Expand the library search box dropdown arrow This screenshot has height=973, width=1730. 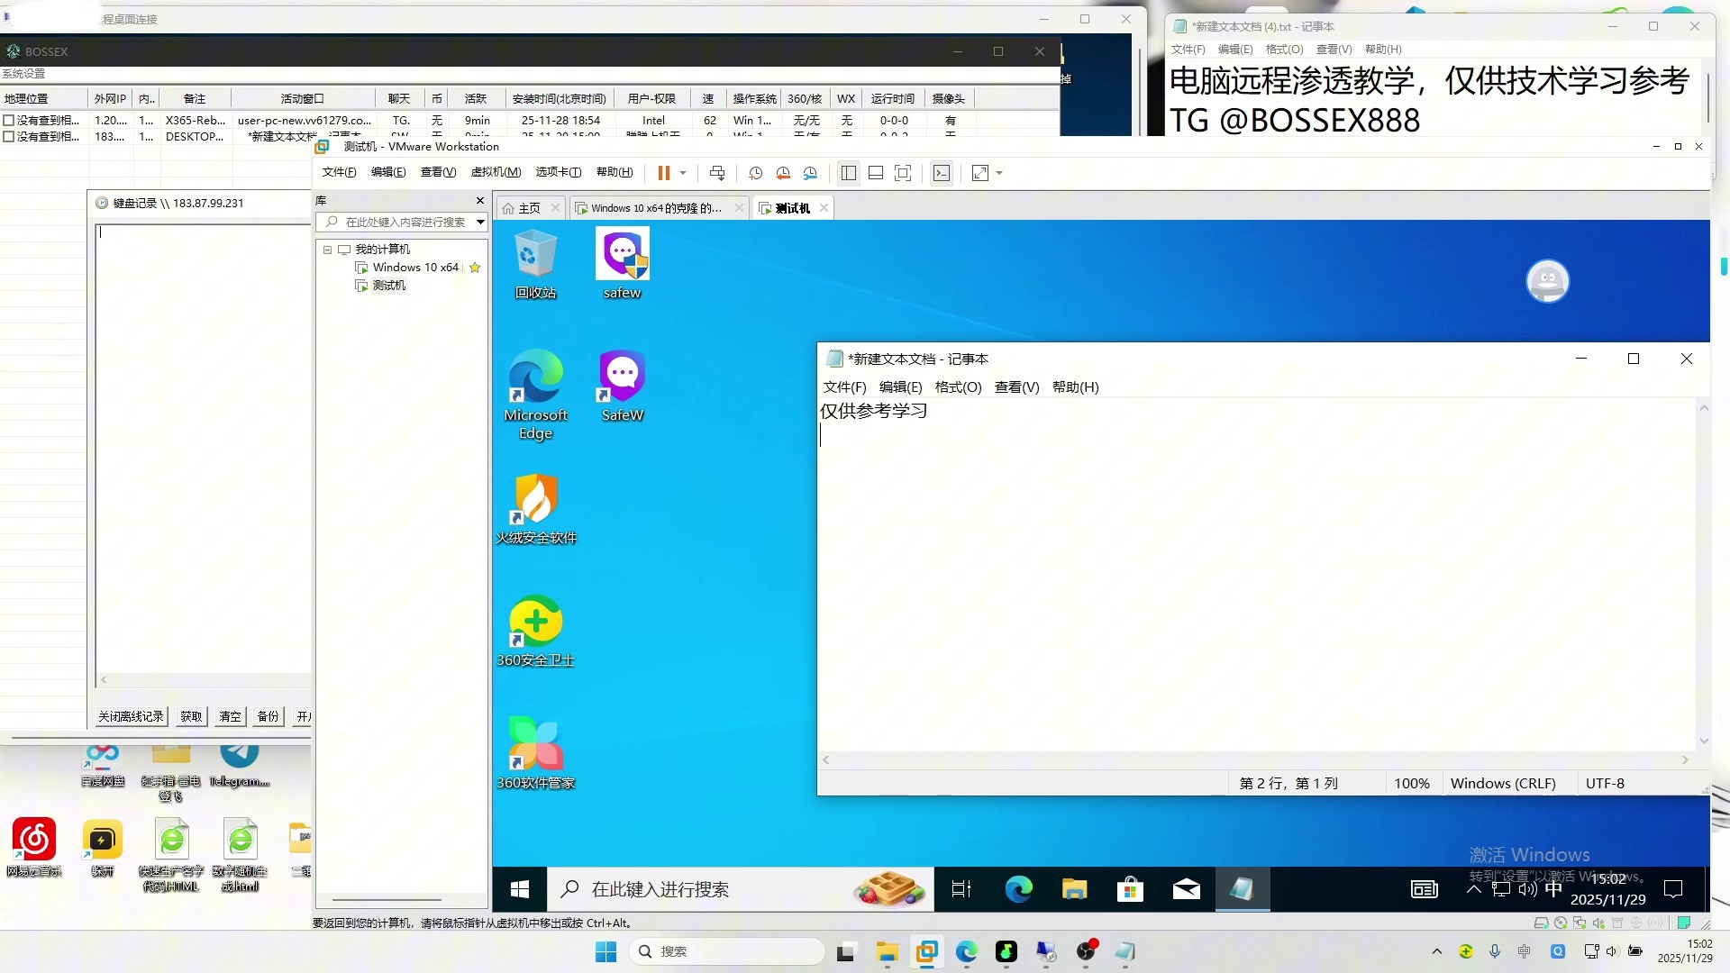point(480,222)
